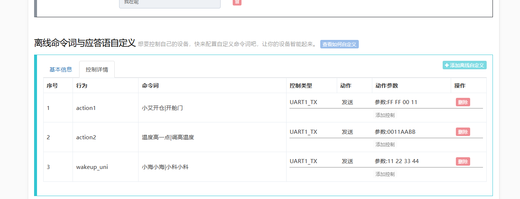Switch to the 基本信息 tab
Image resolution: width=520 pixels, height=199 pixels.
(61, 69)
